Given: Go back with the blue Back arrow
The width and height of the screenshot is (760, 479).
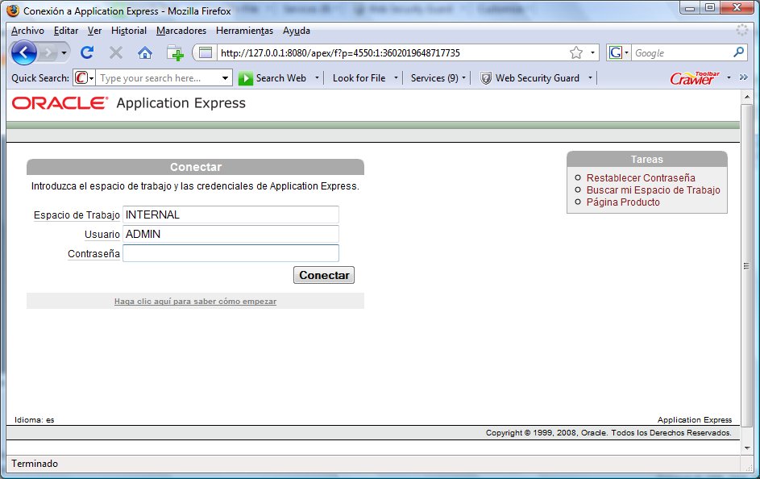Looking at the screenshot, I should click(23, 52).
